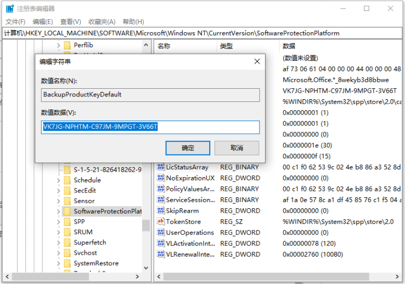Click the Registry Editor title bar icon

pyautogui.click(x=9, y=8)
